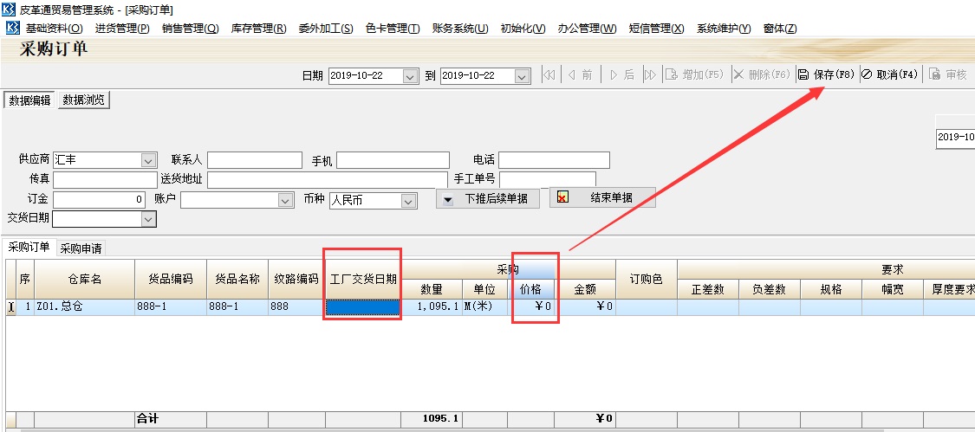Click the 传真 input field
Viewport: 975px width, 432px height.
[x=106, y=179]
